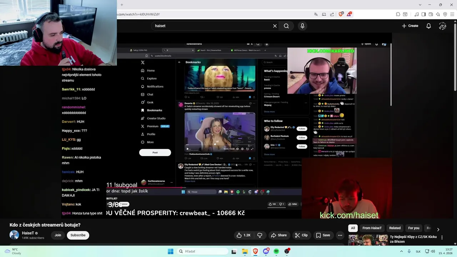This screenshot has height=257, width=457.
Task: Open YouTube notifications bell
Action: pyautogui.click(x=428, y=26)
